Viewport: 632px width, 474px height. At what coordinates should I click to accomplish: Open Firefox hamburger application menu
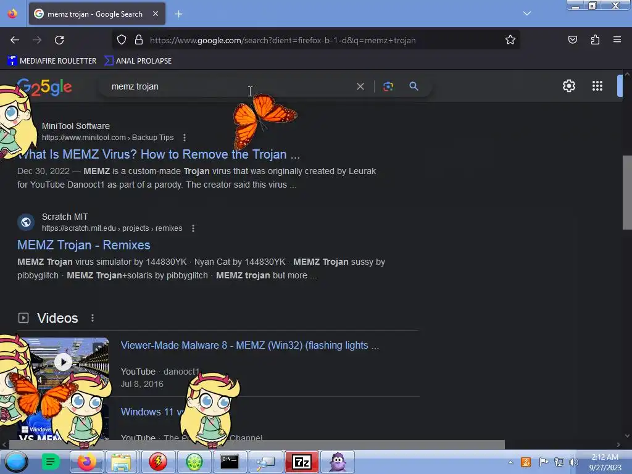pyautogui.click(x=617, y=39)
